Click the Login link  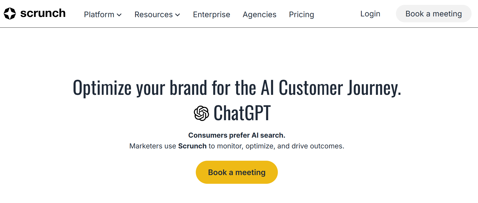tap(370, 14)
